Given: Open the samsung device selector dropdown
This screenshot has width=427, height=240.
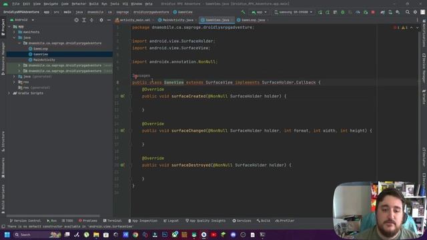Looking at the screenshot, I should (294, 12).
